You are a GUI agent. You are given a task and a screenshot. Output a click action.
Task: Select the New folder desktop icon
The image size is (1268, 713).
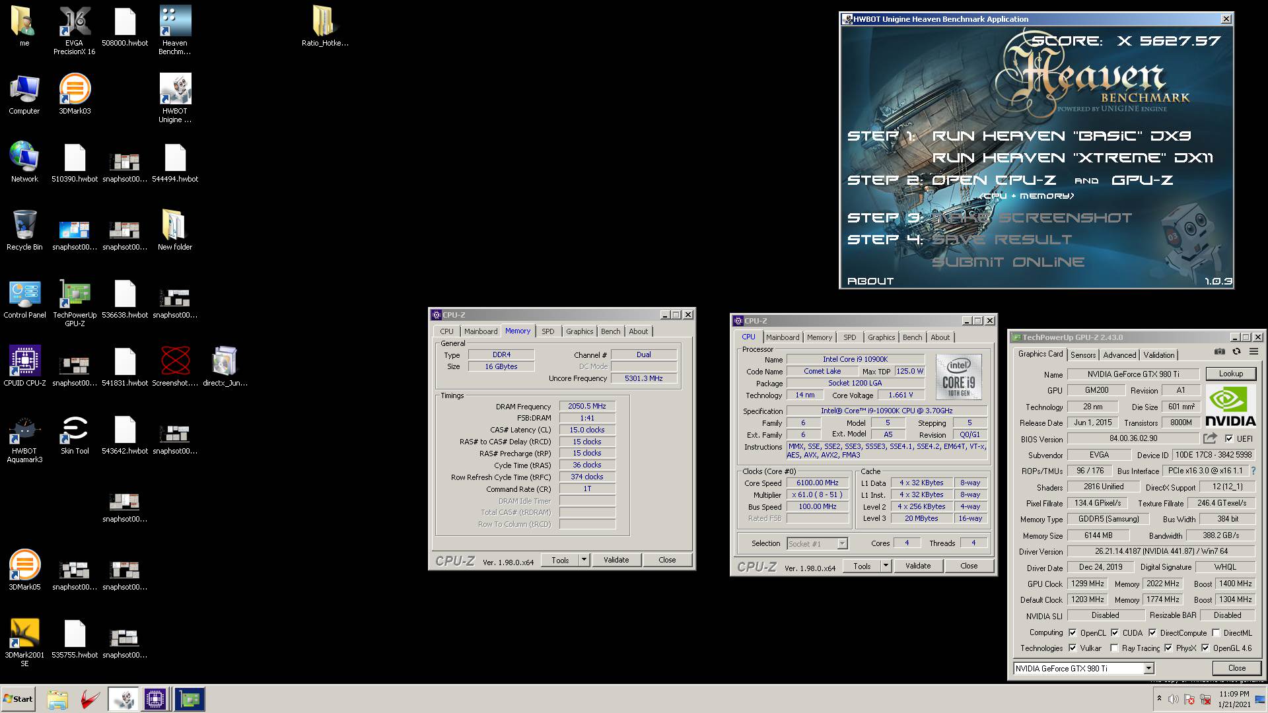(x=175, y=230)
